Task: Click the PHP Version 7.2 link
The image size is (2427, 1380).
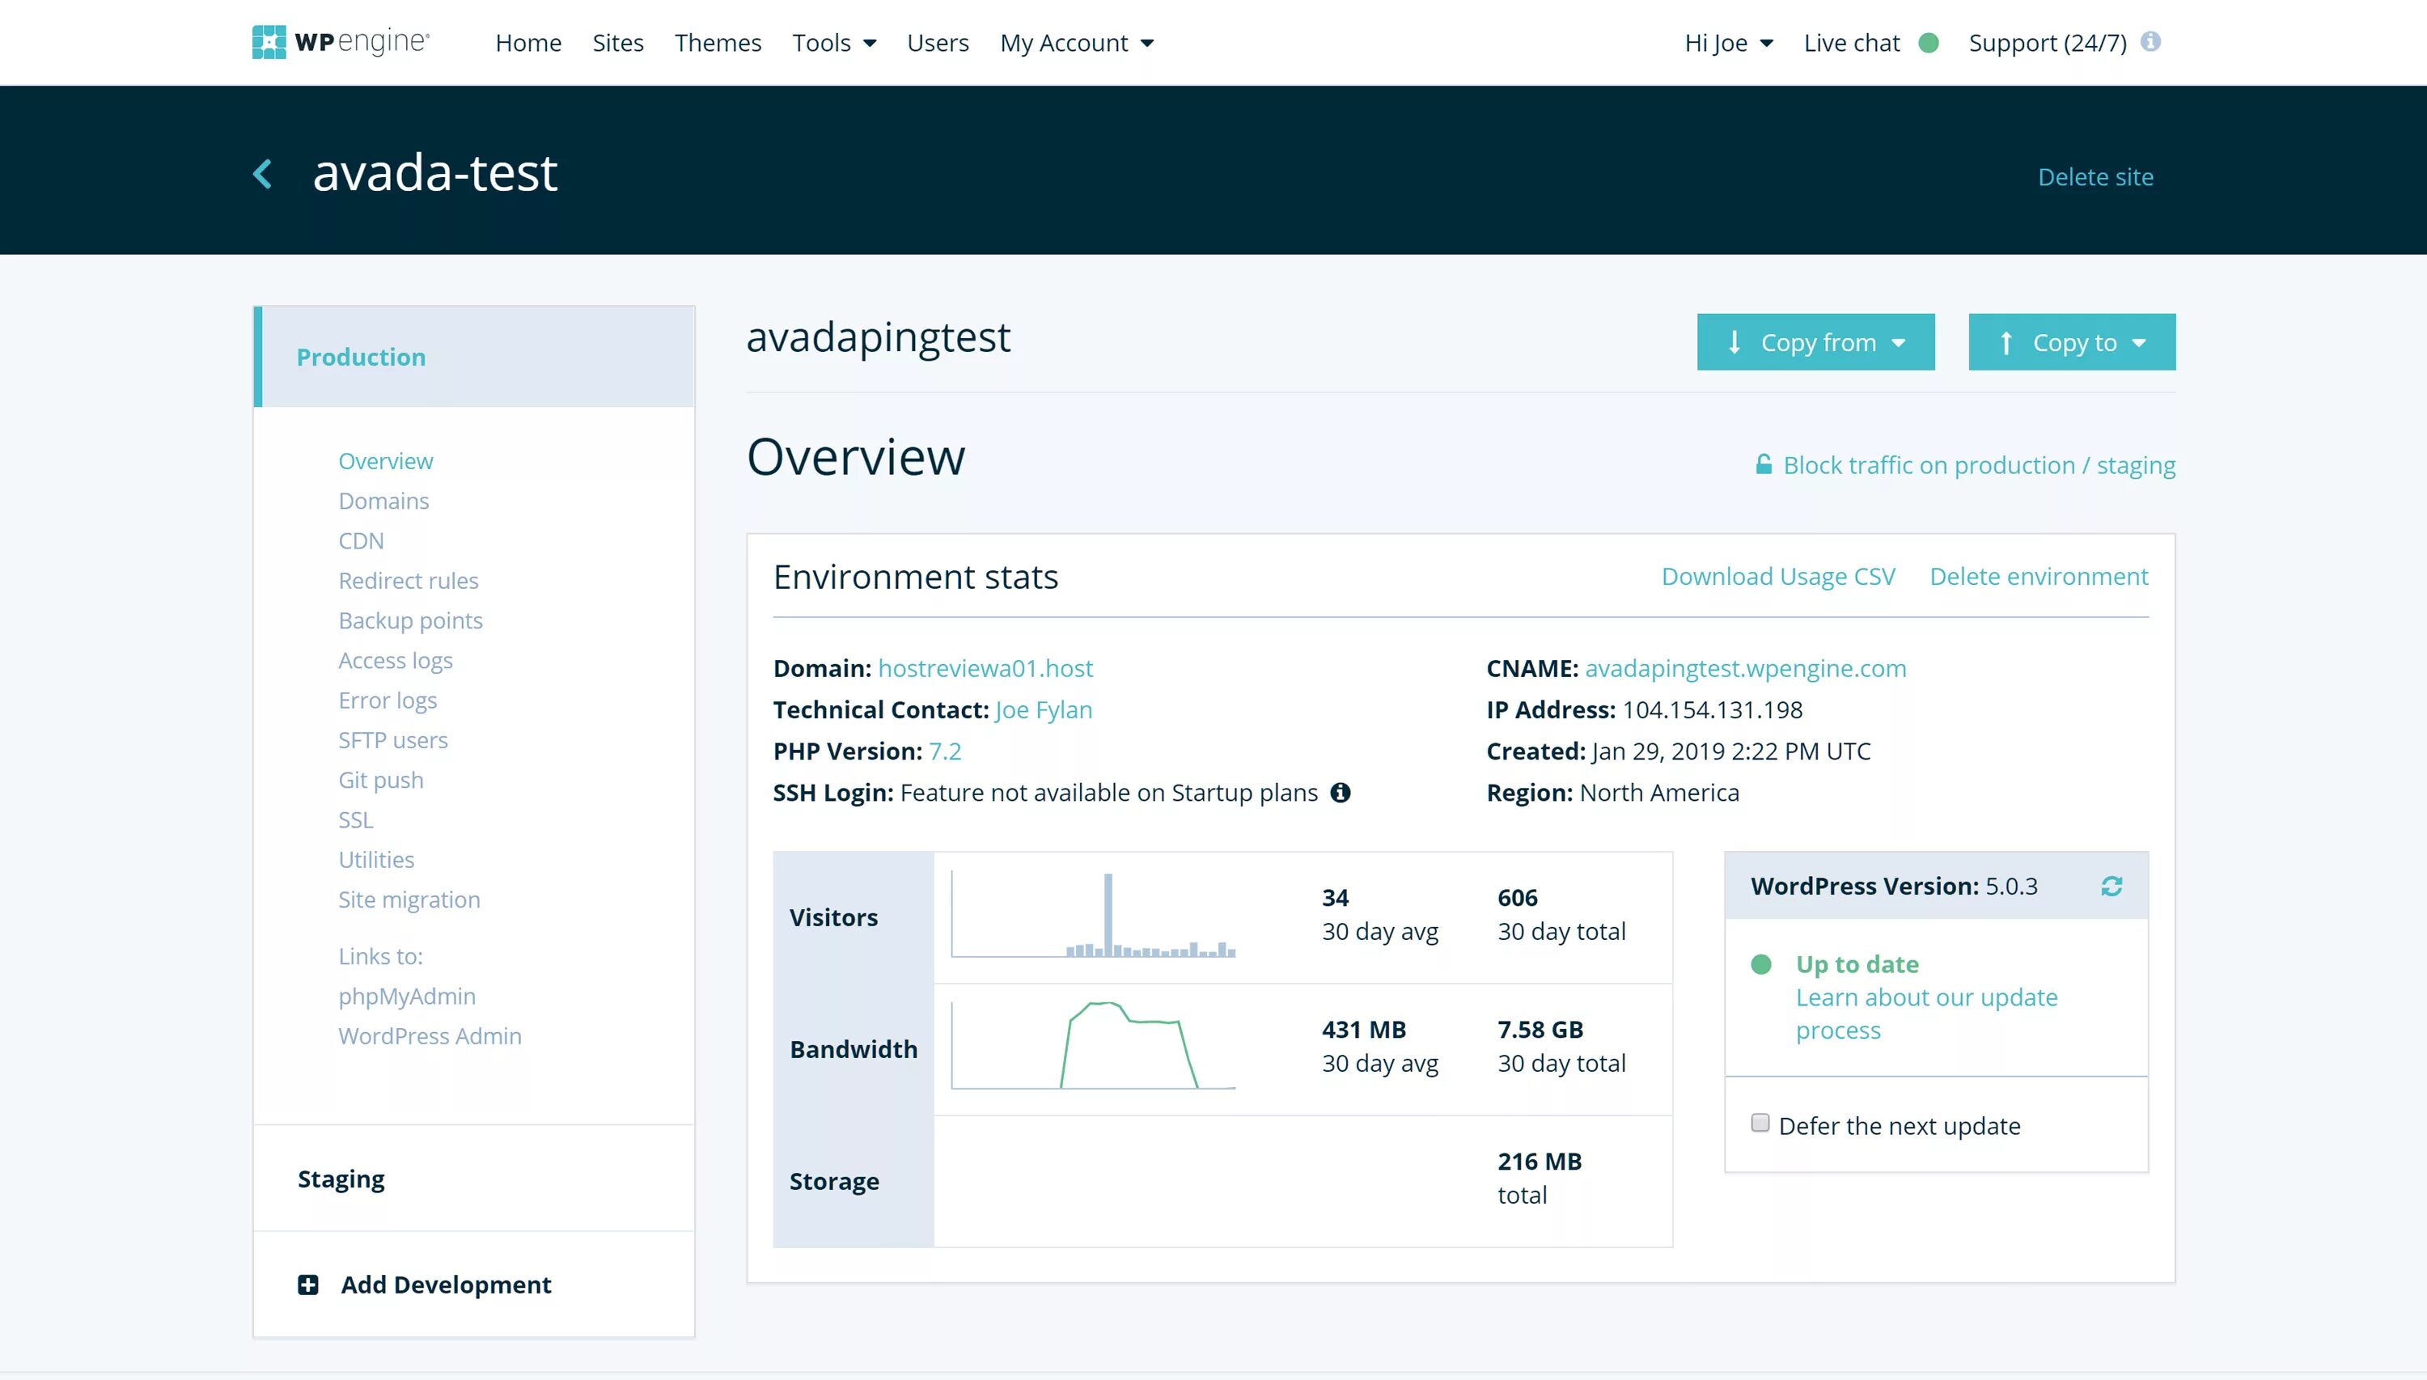Action: click(x=944, y=751)
